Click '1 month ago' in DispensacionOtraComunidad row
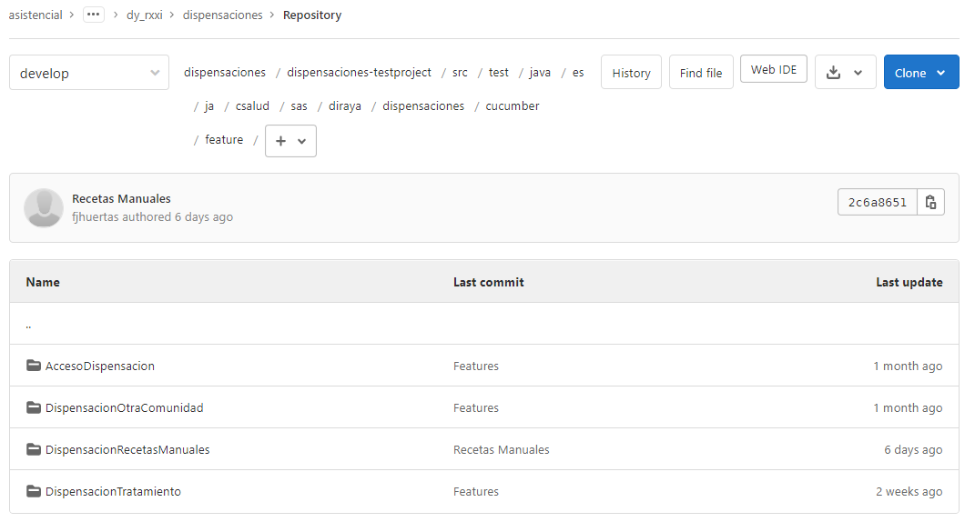The height and width of the screenshot is (532, 975). [908, 407]
